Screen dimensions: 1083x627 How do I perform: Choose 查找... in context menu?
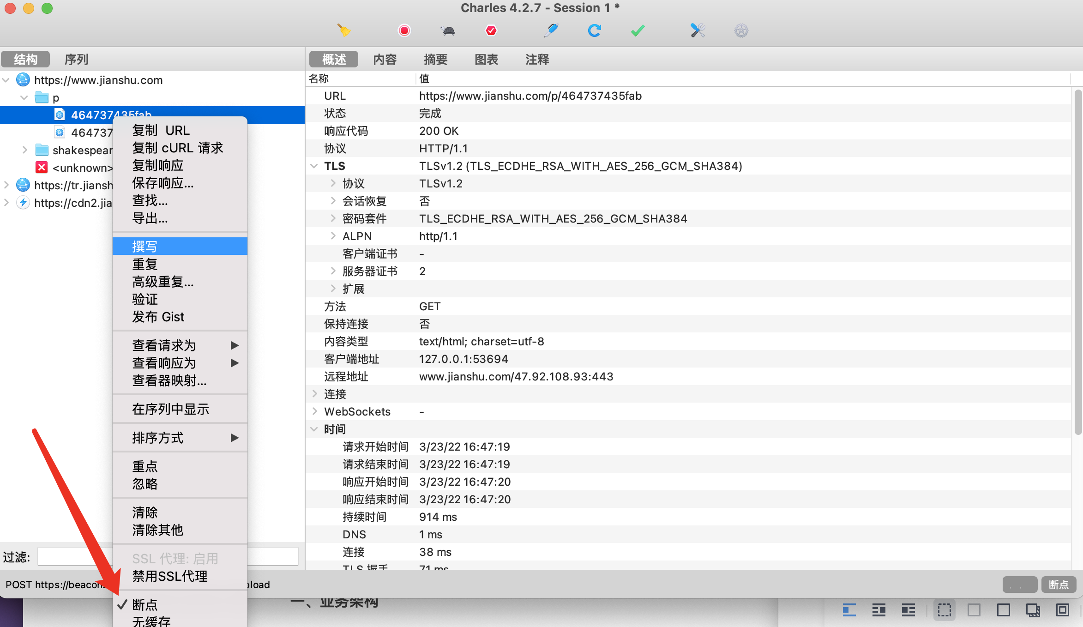point(180,200)
